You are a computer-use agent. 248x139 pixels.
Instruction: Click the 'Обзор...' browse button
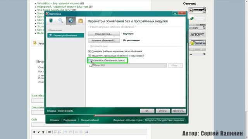pos(176,65)
